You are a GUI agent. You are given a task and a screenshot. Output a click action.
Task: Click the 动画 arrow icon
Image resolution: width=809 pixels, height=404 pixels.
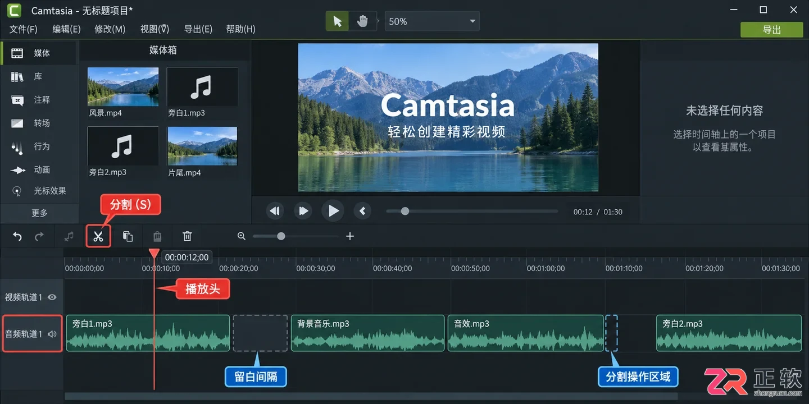point(18,170)
